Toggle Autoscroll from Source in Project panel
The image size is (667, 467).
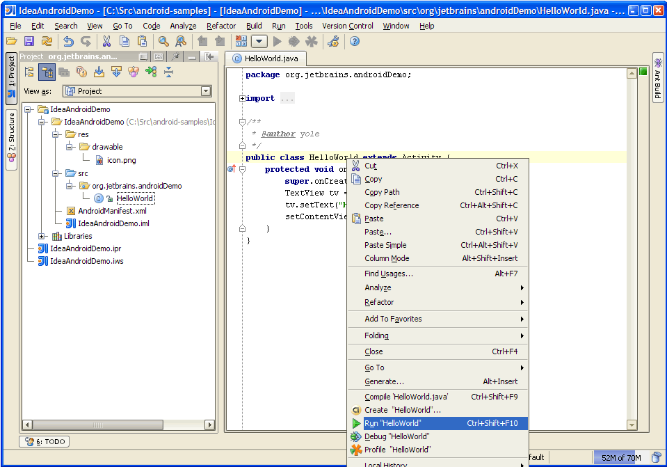pos(115,72)
